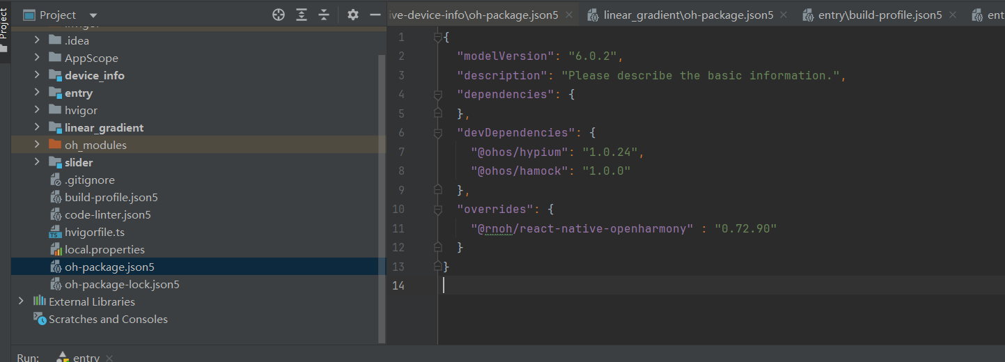Open .gitignore in the tree
This screenshot has height=362, width=1005.
tap(90, 180)
